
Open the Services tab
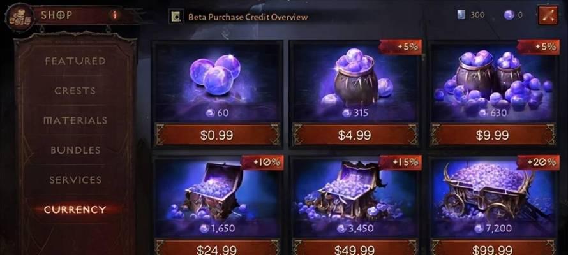coord(75,180)
